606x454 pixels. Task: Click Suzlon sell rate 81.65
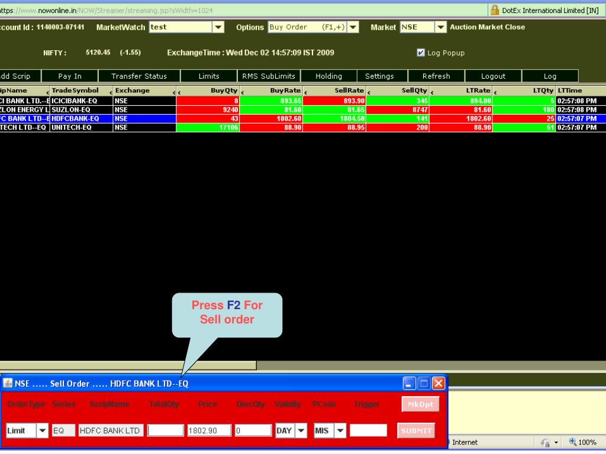click(335, 109)
